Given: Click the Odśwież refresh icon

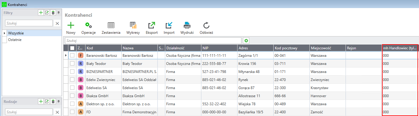Looking at the screenshot, I should [x=206, y=25].
